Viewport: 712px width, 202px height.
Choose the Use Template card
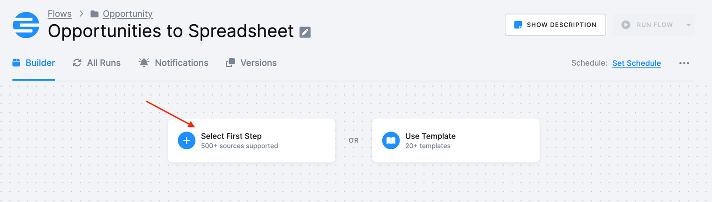(456, 140)
